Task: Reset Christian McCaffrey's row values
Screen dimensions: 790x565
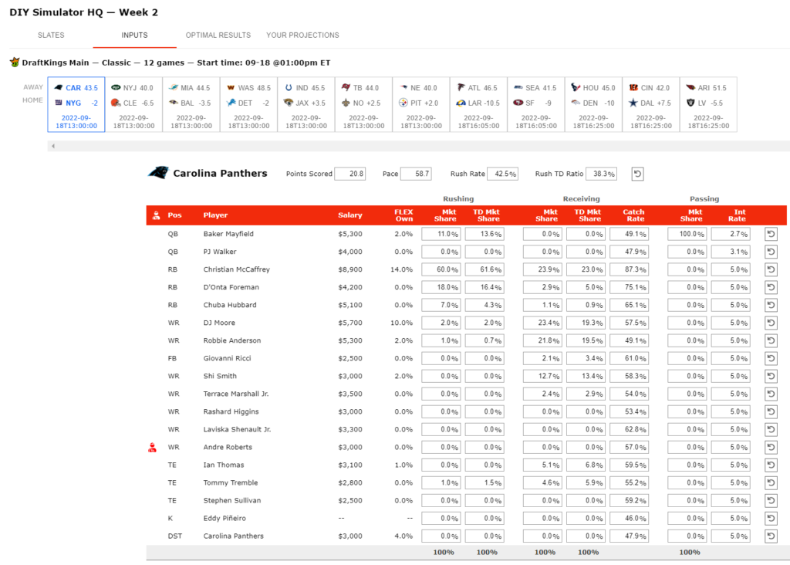Action: [771, 269]
